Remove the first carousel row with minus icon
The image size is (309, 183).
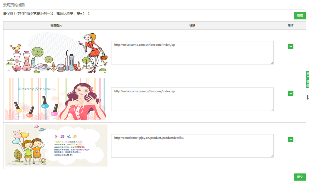pyautogui.click(x=290, y=47)
